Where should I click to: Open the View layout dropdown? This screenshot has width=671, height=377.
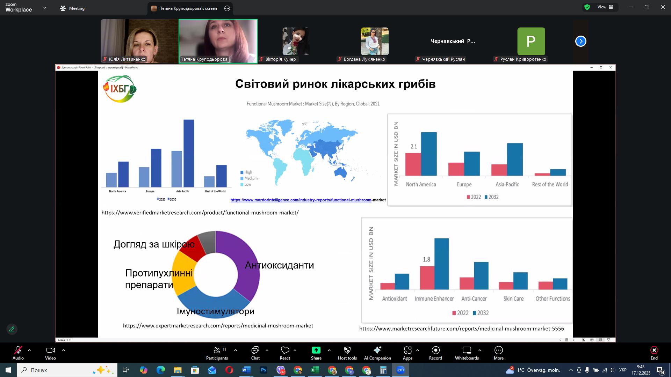click(x=605, y=7)
